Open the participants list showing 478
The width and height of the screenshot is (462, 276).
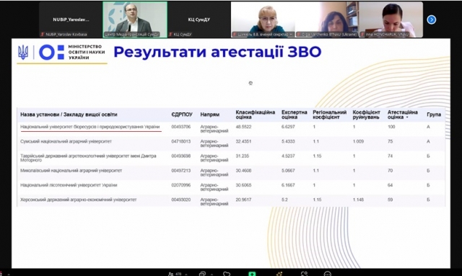coord(175,274)
